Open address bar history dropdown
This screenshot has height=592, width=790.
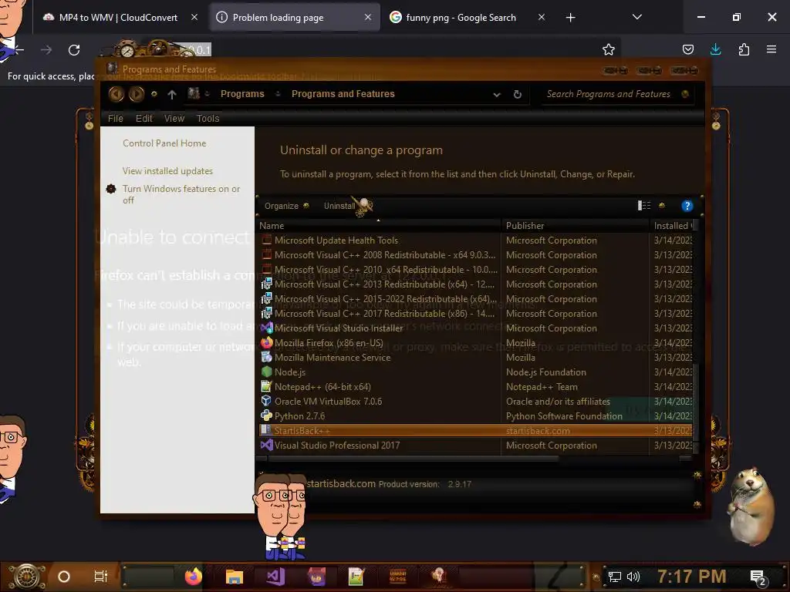point(497,95)
